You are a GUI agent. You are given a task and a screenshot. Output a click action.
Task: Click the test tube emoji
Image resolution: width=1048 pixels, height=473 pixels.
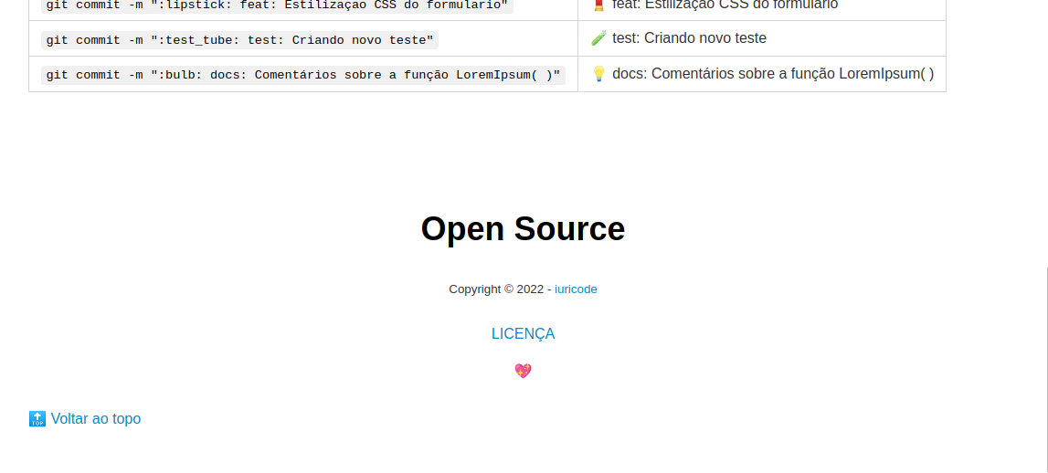(598, 38)
